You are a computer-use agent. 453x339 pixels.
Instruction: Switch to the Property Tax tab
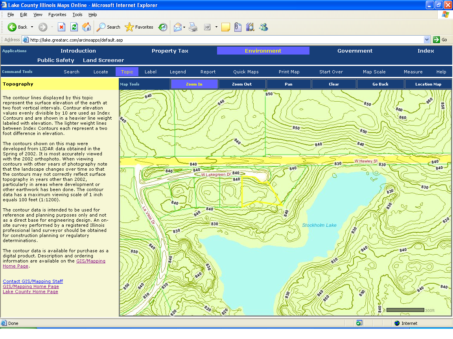coord(170,51)
